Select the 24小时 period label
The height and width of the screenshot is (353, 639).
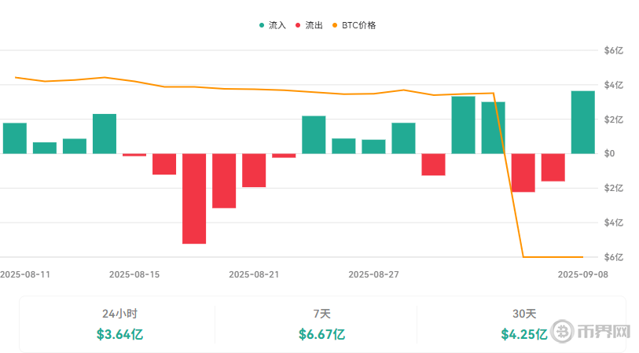[119, 313]
